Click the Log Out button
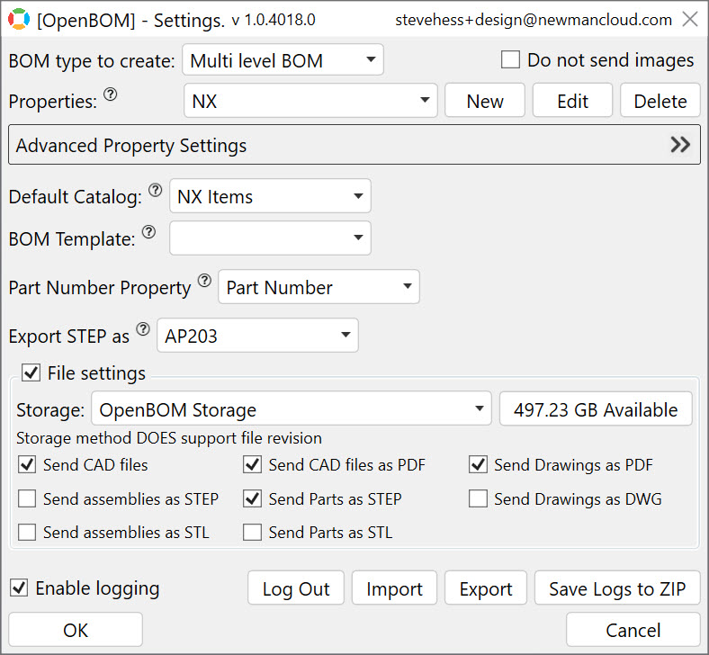 [x=296, y=588]
